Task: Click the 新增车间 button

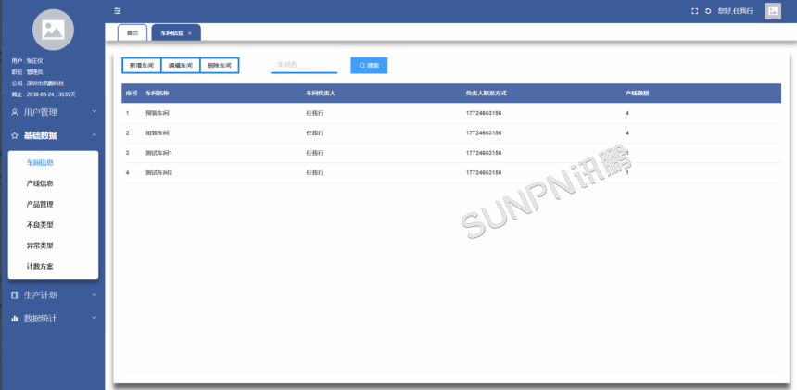Action: coord(141,66)
